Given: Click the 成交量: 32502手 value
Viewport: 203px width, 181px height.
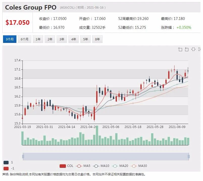Looking at the screenshot, I should click(92, 28).
